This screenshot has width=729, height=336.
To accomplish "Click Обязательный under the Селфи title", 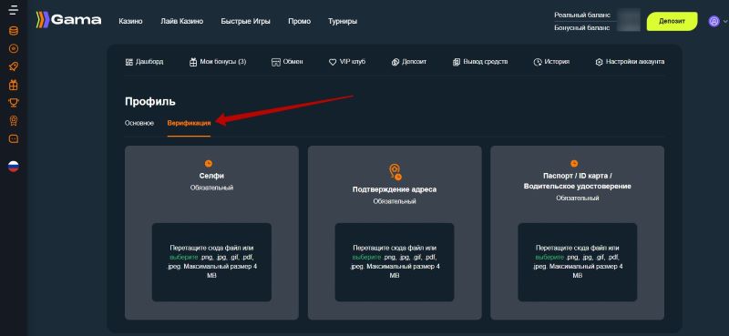I will pos(211,188).
